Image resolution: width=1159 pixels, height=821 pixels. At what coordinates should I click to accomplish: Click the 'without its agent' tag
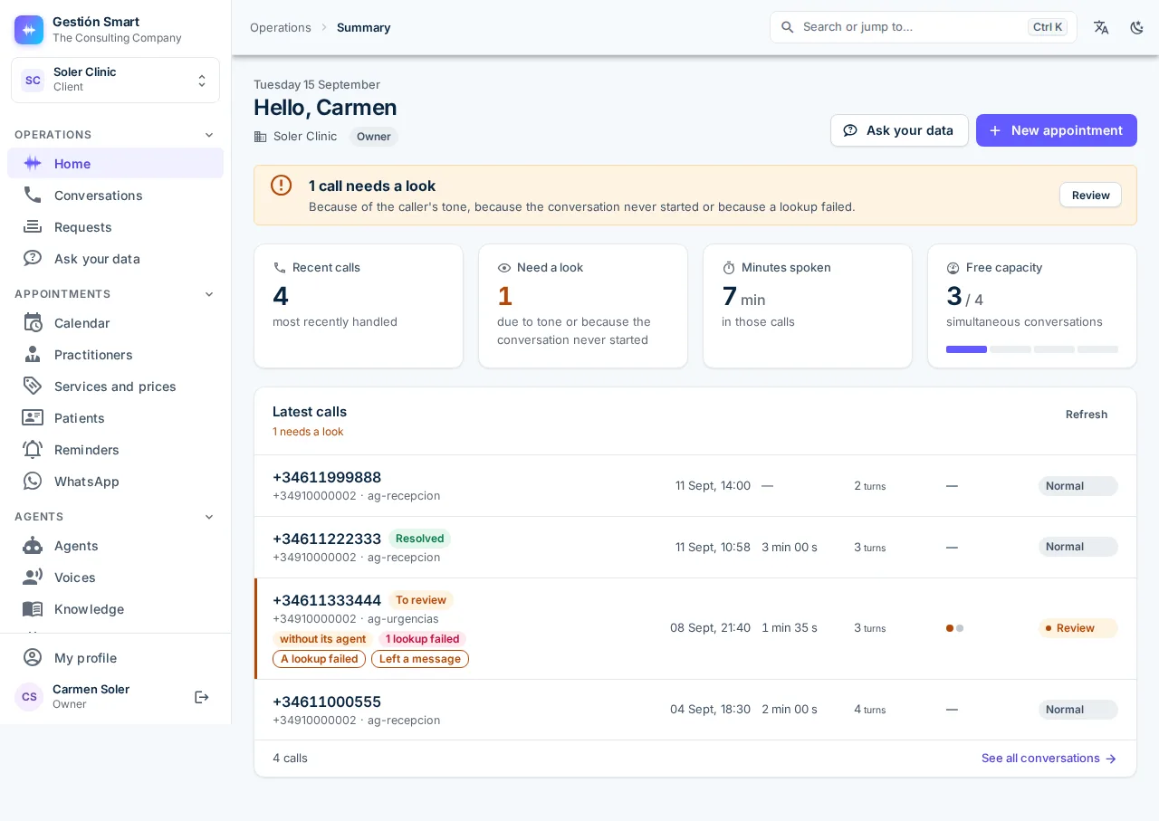(322, 639)
